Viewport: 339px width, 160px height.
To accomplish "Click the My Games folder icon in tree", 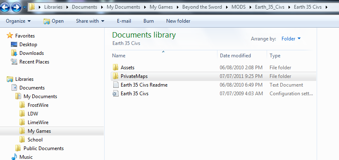I will [22, 131].
